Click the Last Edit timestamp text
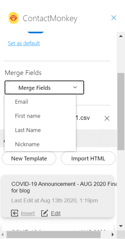Image resolution: width=125 pixels, height=239 pixels. 55,200
